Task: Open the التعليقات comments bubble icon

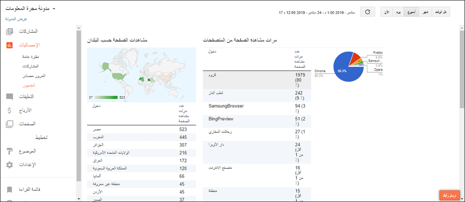Action: [x=10, y=96]
